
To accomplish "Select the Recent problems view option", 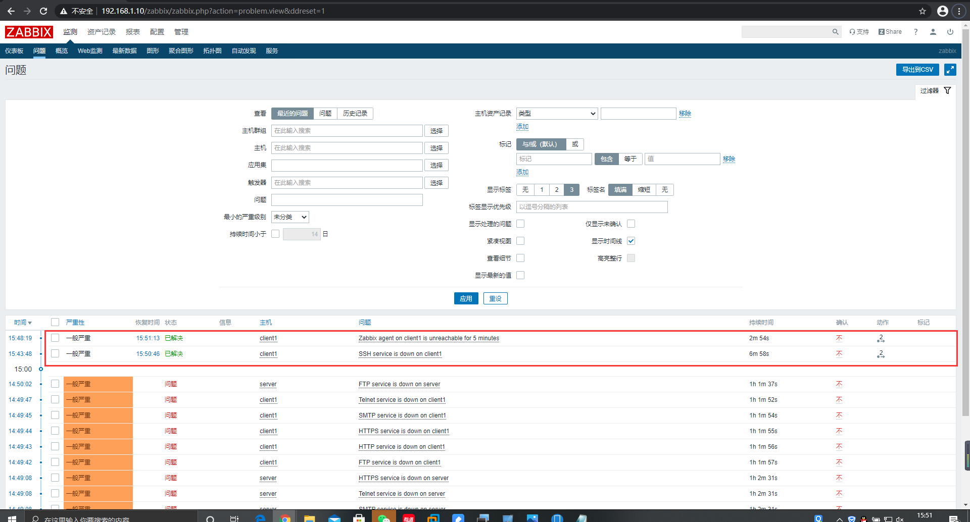I will (x=293, y=114).
